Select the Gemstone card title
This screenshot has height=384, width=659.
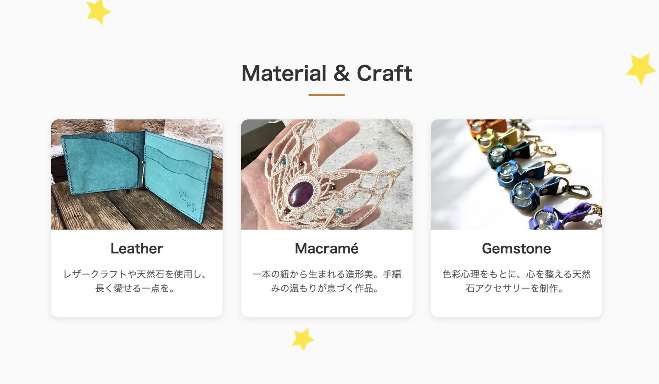[x=516, y=248]
